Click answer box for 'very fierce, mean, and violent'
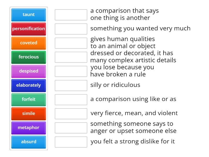This screenshot has width=209, height=157. pos(71,114)
